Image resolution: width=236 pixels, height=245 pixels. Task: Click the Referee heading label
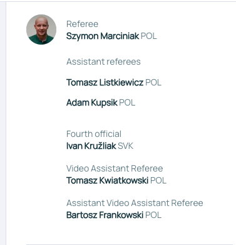(x=82, y=24)
